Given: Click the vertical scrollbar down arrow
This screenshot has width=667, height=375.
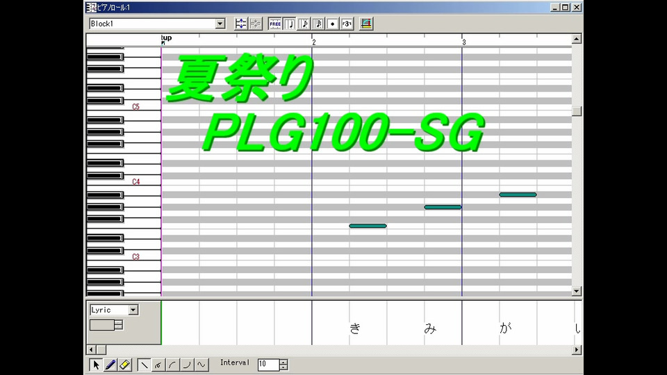Looking at the screenshot, I should pos(577,291).
